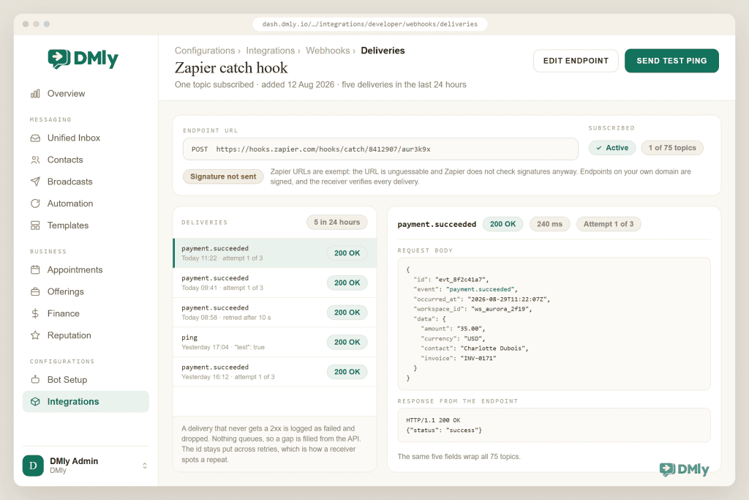The height and width of the screenshot is (500, 749).
Task: Click the Active status pill
Action: click(612, 148)
